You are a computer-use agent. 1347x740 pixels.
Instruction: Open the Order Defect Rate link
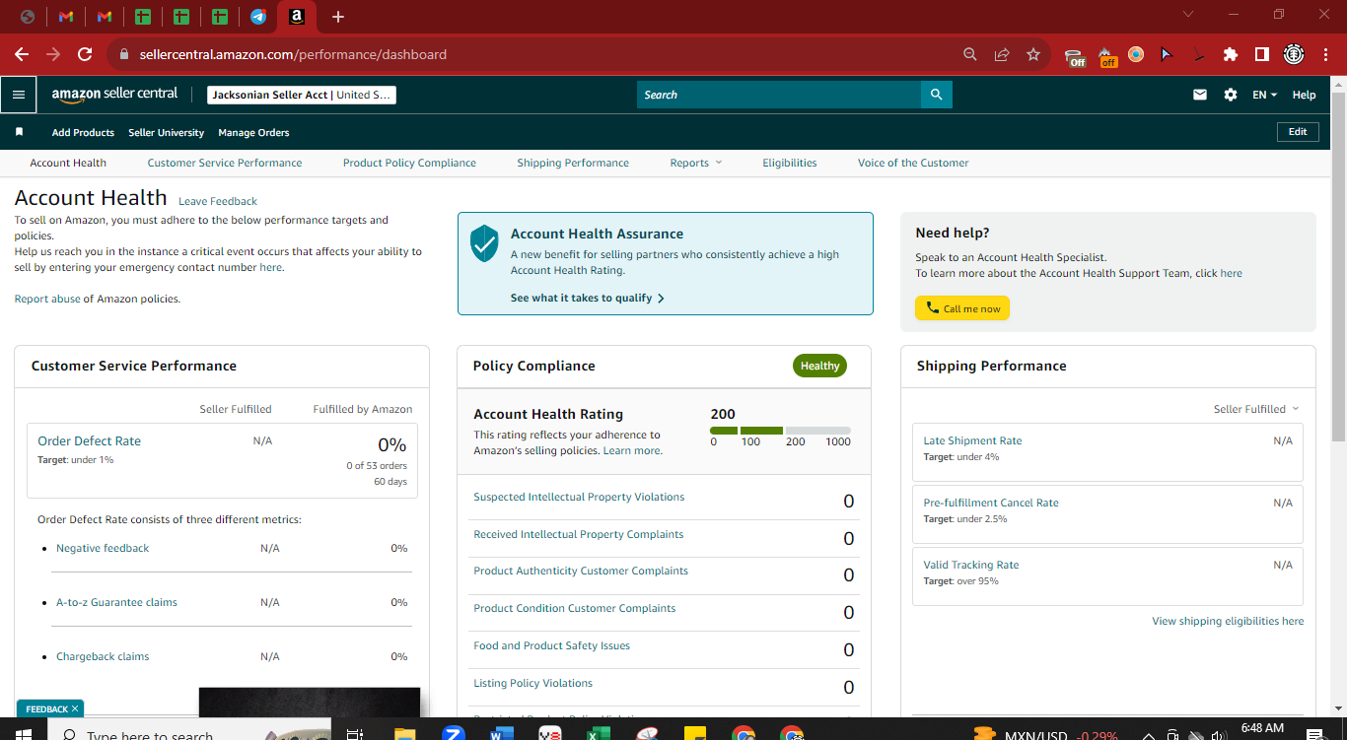(89, 440)
